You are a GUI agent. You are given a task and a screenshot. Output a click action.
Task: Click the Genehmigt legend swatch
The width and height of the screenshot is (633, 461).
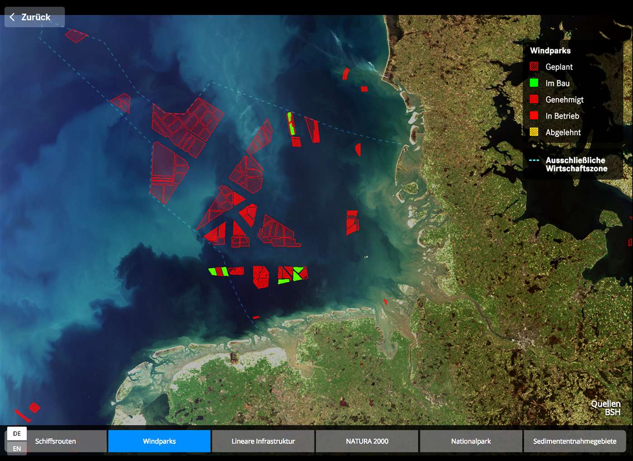534,100
